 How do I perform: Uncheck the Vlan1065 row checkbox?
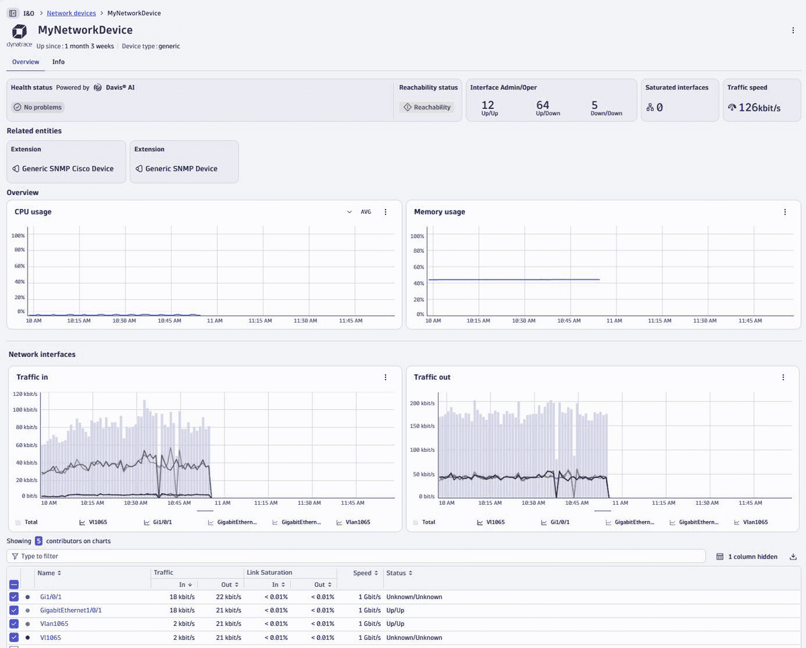click(x=14, y=624)
